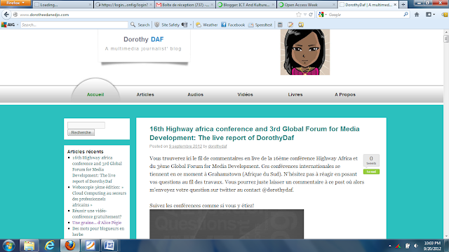Open the Facebook toolbar shortcut
The height and width of the screenshot is (252, 449).
coord(233,25)
